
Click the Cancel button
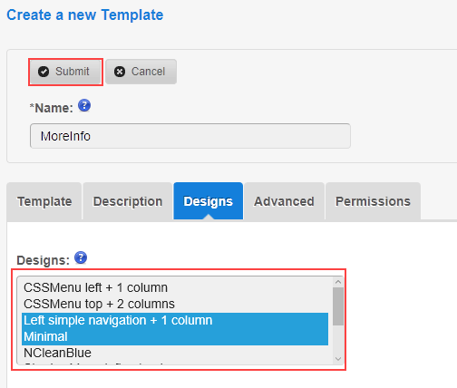(141, 72)
